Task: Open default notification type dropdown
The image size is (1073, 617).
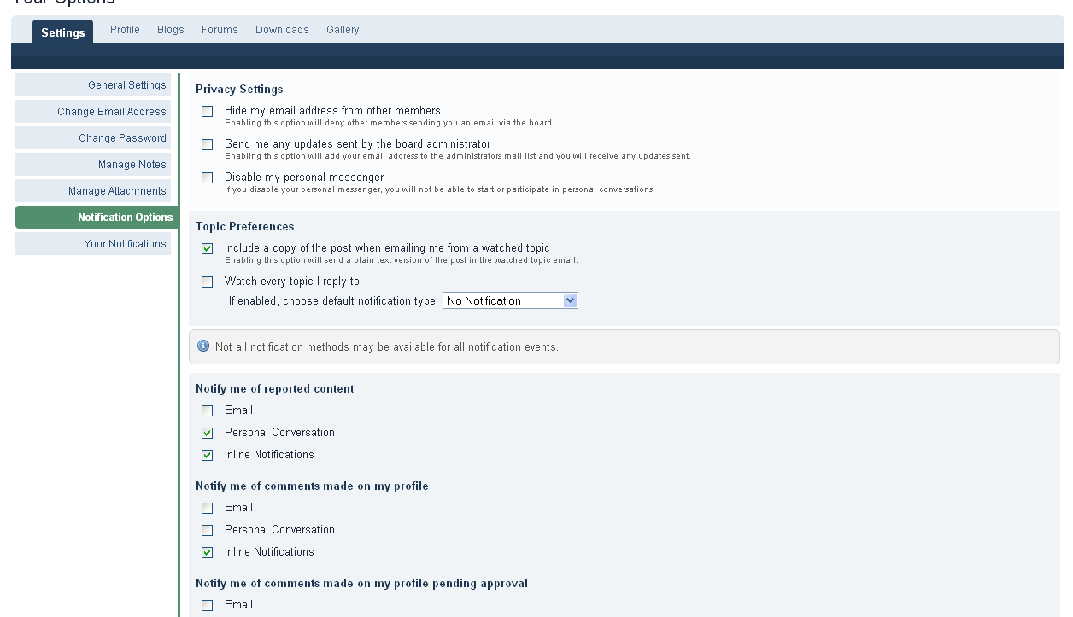Action: (x=510, y=300)
